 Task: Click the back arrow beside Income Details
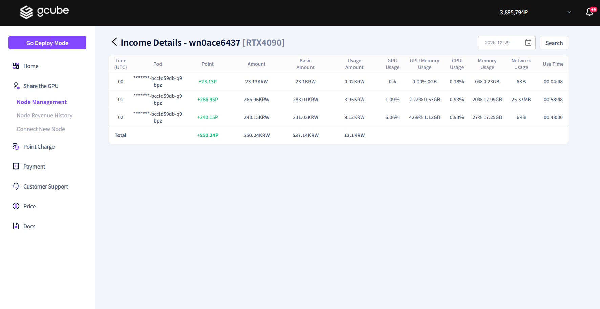[114, 42]
